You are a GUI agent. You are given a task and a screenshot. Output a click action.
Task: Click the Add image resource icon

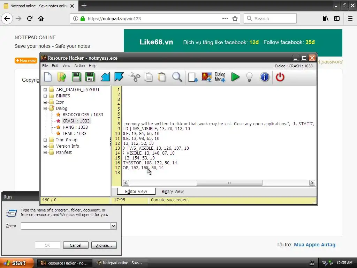[x=206, y=77]
